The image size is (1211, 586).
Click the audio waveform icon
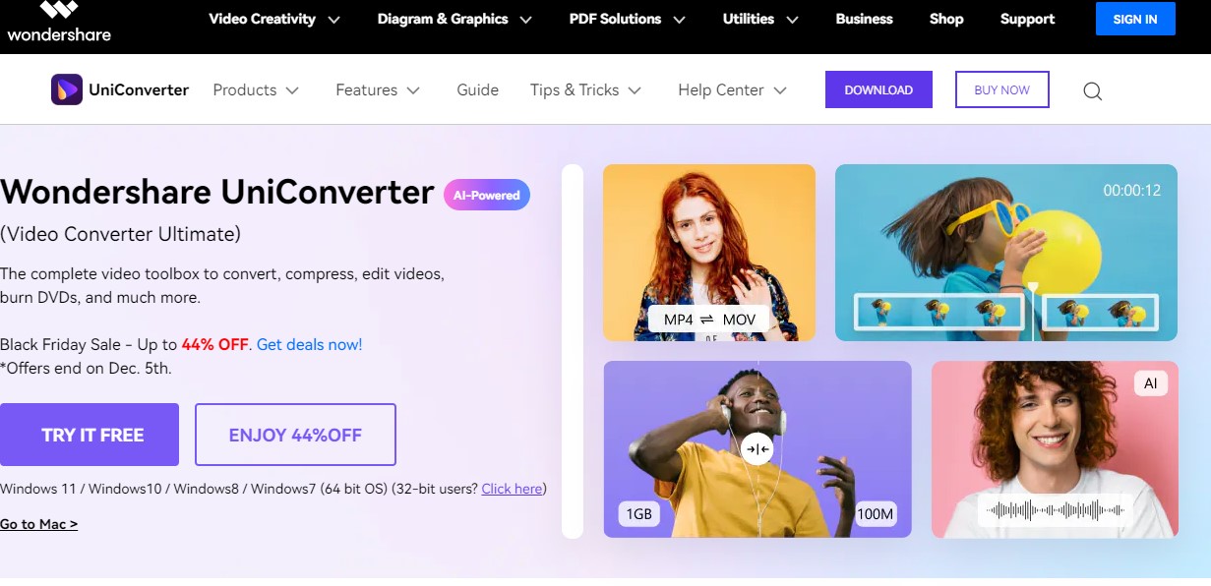(1056, 509)
